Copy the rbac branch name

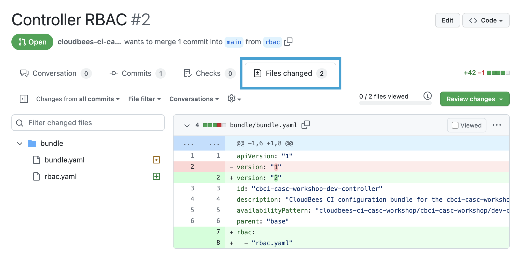tap(288, 42)
